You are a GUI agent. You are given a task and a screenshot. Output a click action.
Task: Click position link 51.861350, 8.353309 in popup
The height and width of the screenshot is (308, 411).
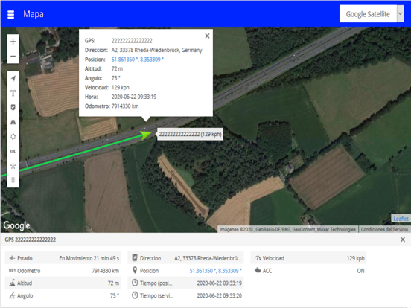pyautogui.click(x=138, y=60)
